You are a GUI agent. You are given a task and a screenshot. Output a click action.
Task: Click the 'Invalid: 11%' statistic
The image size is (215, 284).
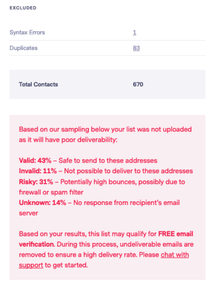click(38, 171)
